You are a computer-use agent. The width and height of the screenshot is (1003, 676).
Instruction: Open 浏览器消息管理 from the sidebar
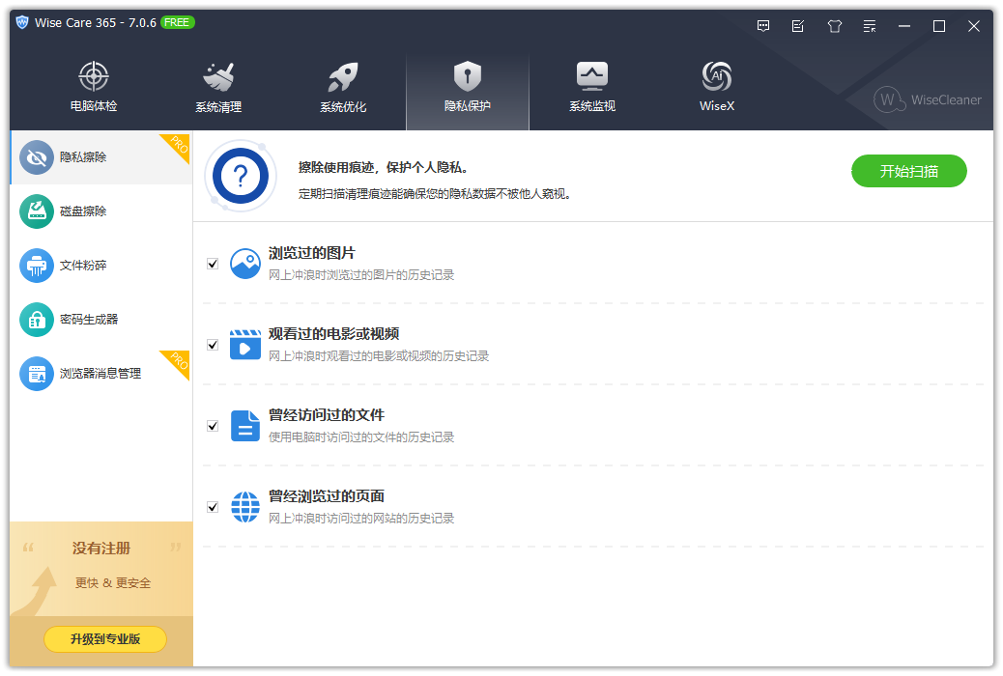(37, 374)
